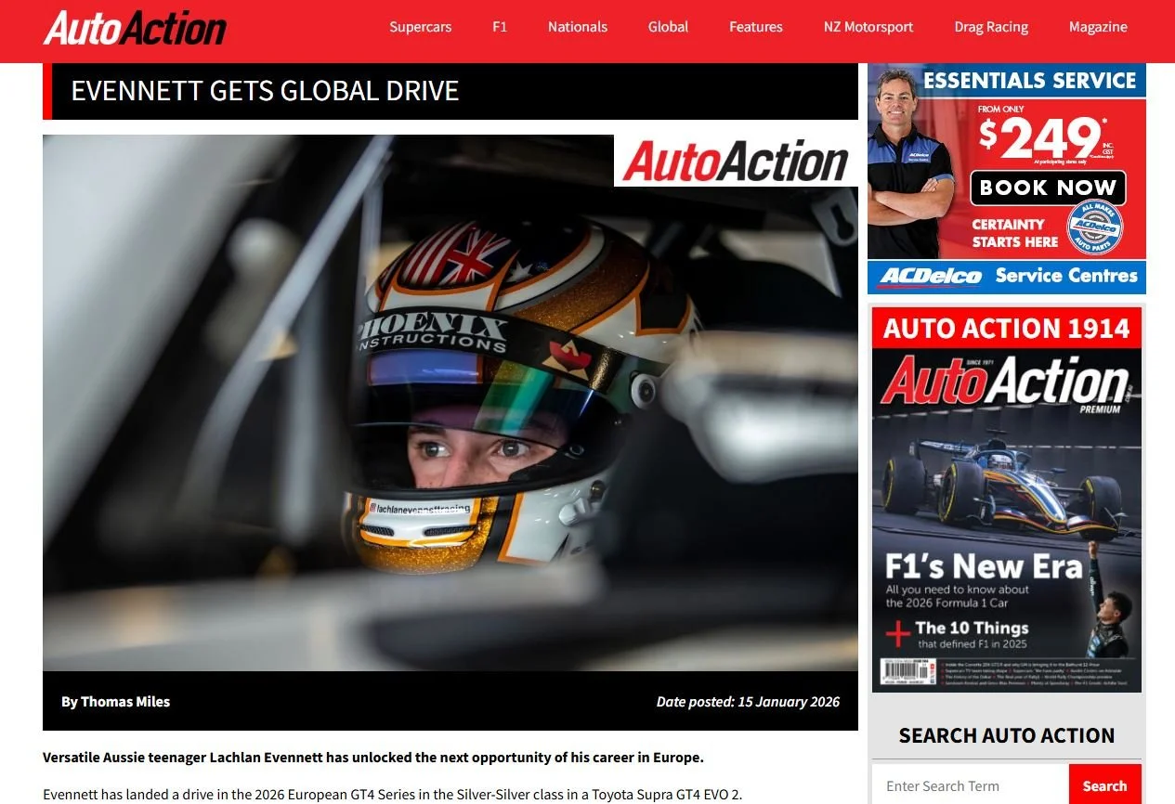
Task: Click the BOOK NOW button in the ACDelco ad
Action: pyautogui.click(x=1048, y=188)
